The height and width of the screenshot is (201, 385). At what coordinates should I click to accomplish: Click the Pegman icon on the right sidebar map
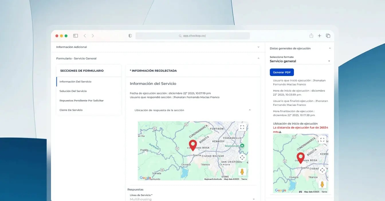tap(322, 184)
